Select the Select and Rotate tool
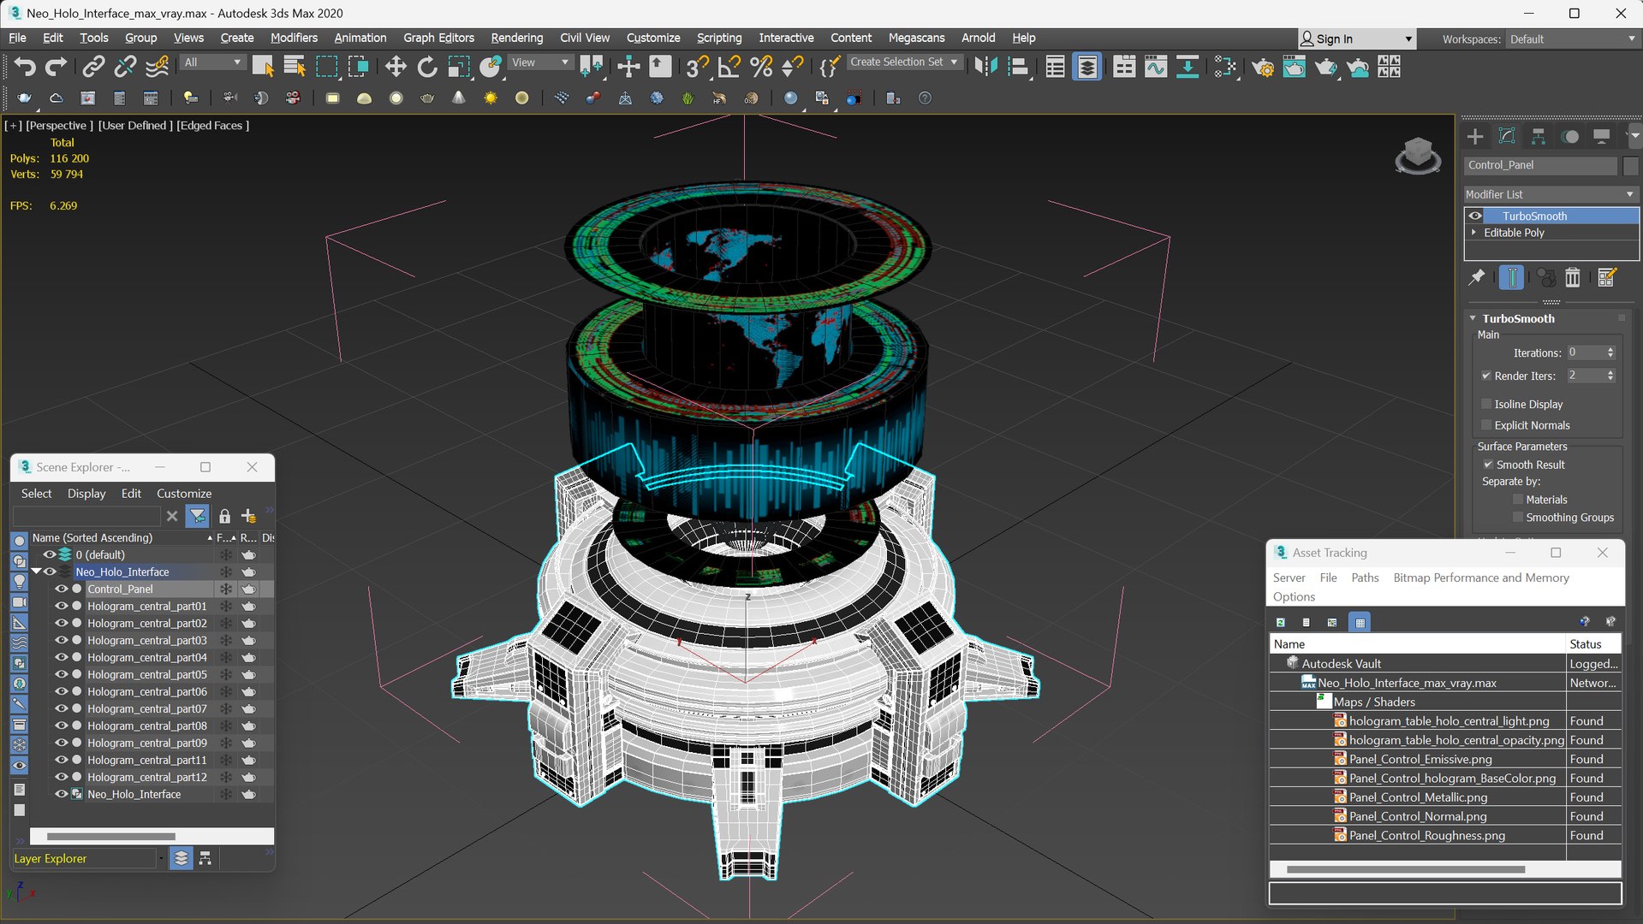 coord(426,66)
